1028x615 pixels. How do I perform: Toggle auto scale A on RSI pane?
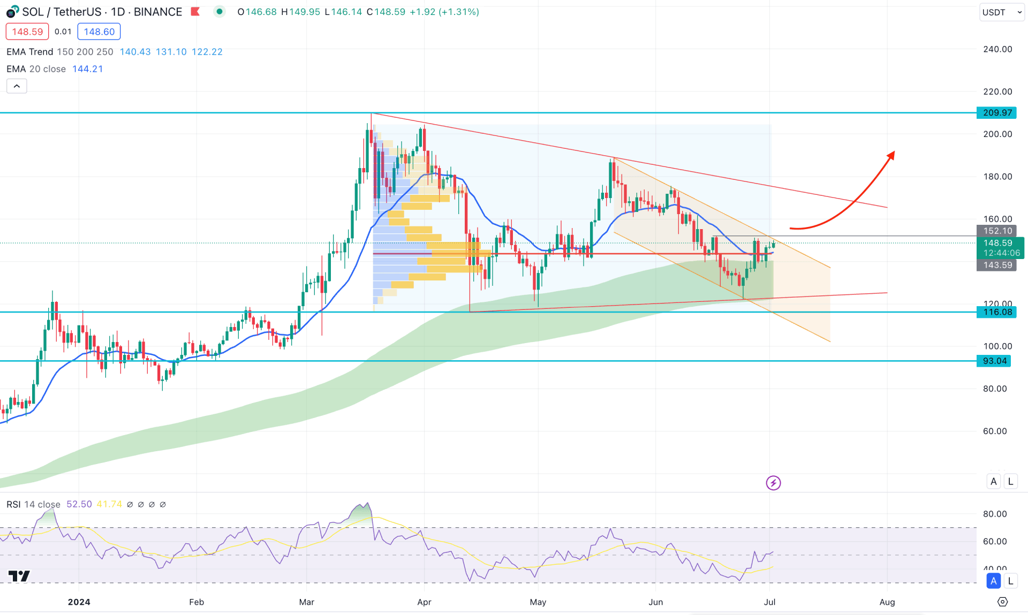(994, 581)
